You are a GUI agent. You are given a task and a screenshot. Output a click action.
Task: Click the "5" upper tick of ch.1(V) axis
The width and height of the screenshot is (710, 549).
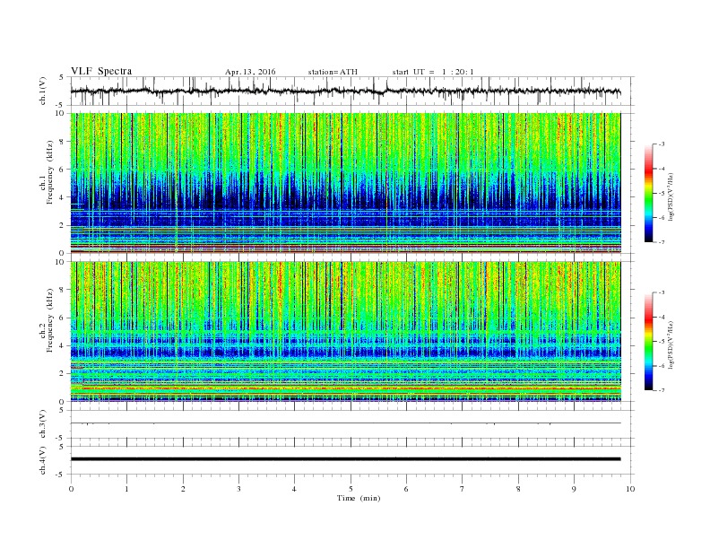pyautogui.click(x=62, y=77)
